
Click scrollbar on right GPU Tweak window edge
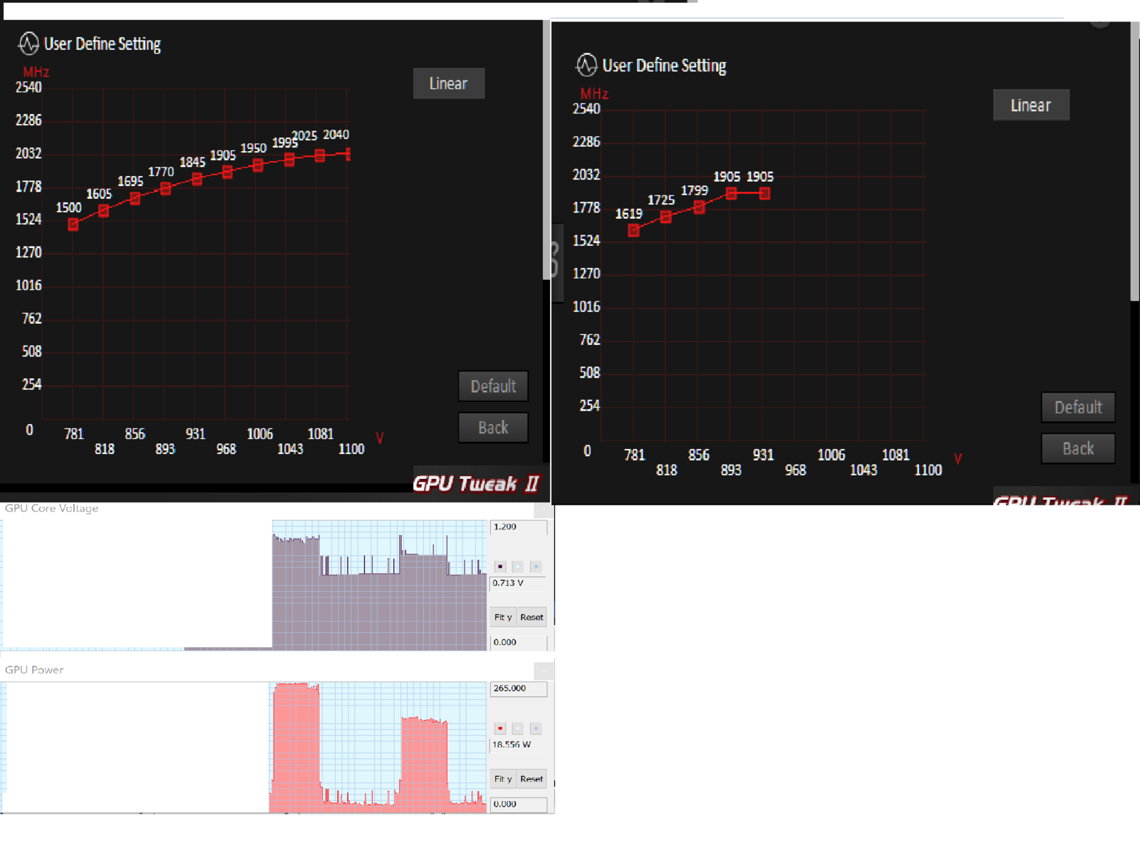coord(1134,160)
